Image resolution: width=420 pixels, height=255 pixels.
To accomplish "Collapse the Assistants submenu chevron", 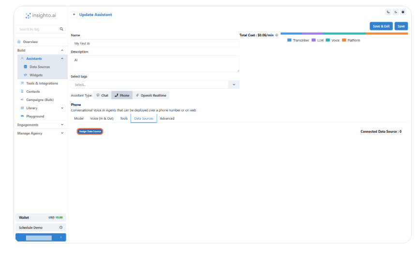I will click(x=62, y=58).
